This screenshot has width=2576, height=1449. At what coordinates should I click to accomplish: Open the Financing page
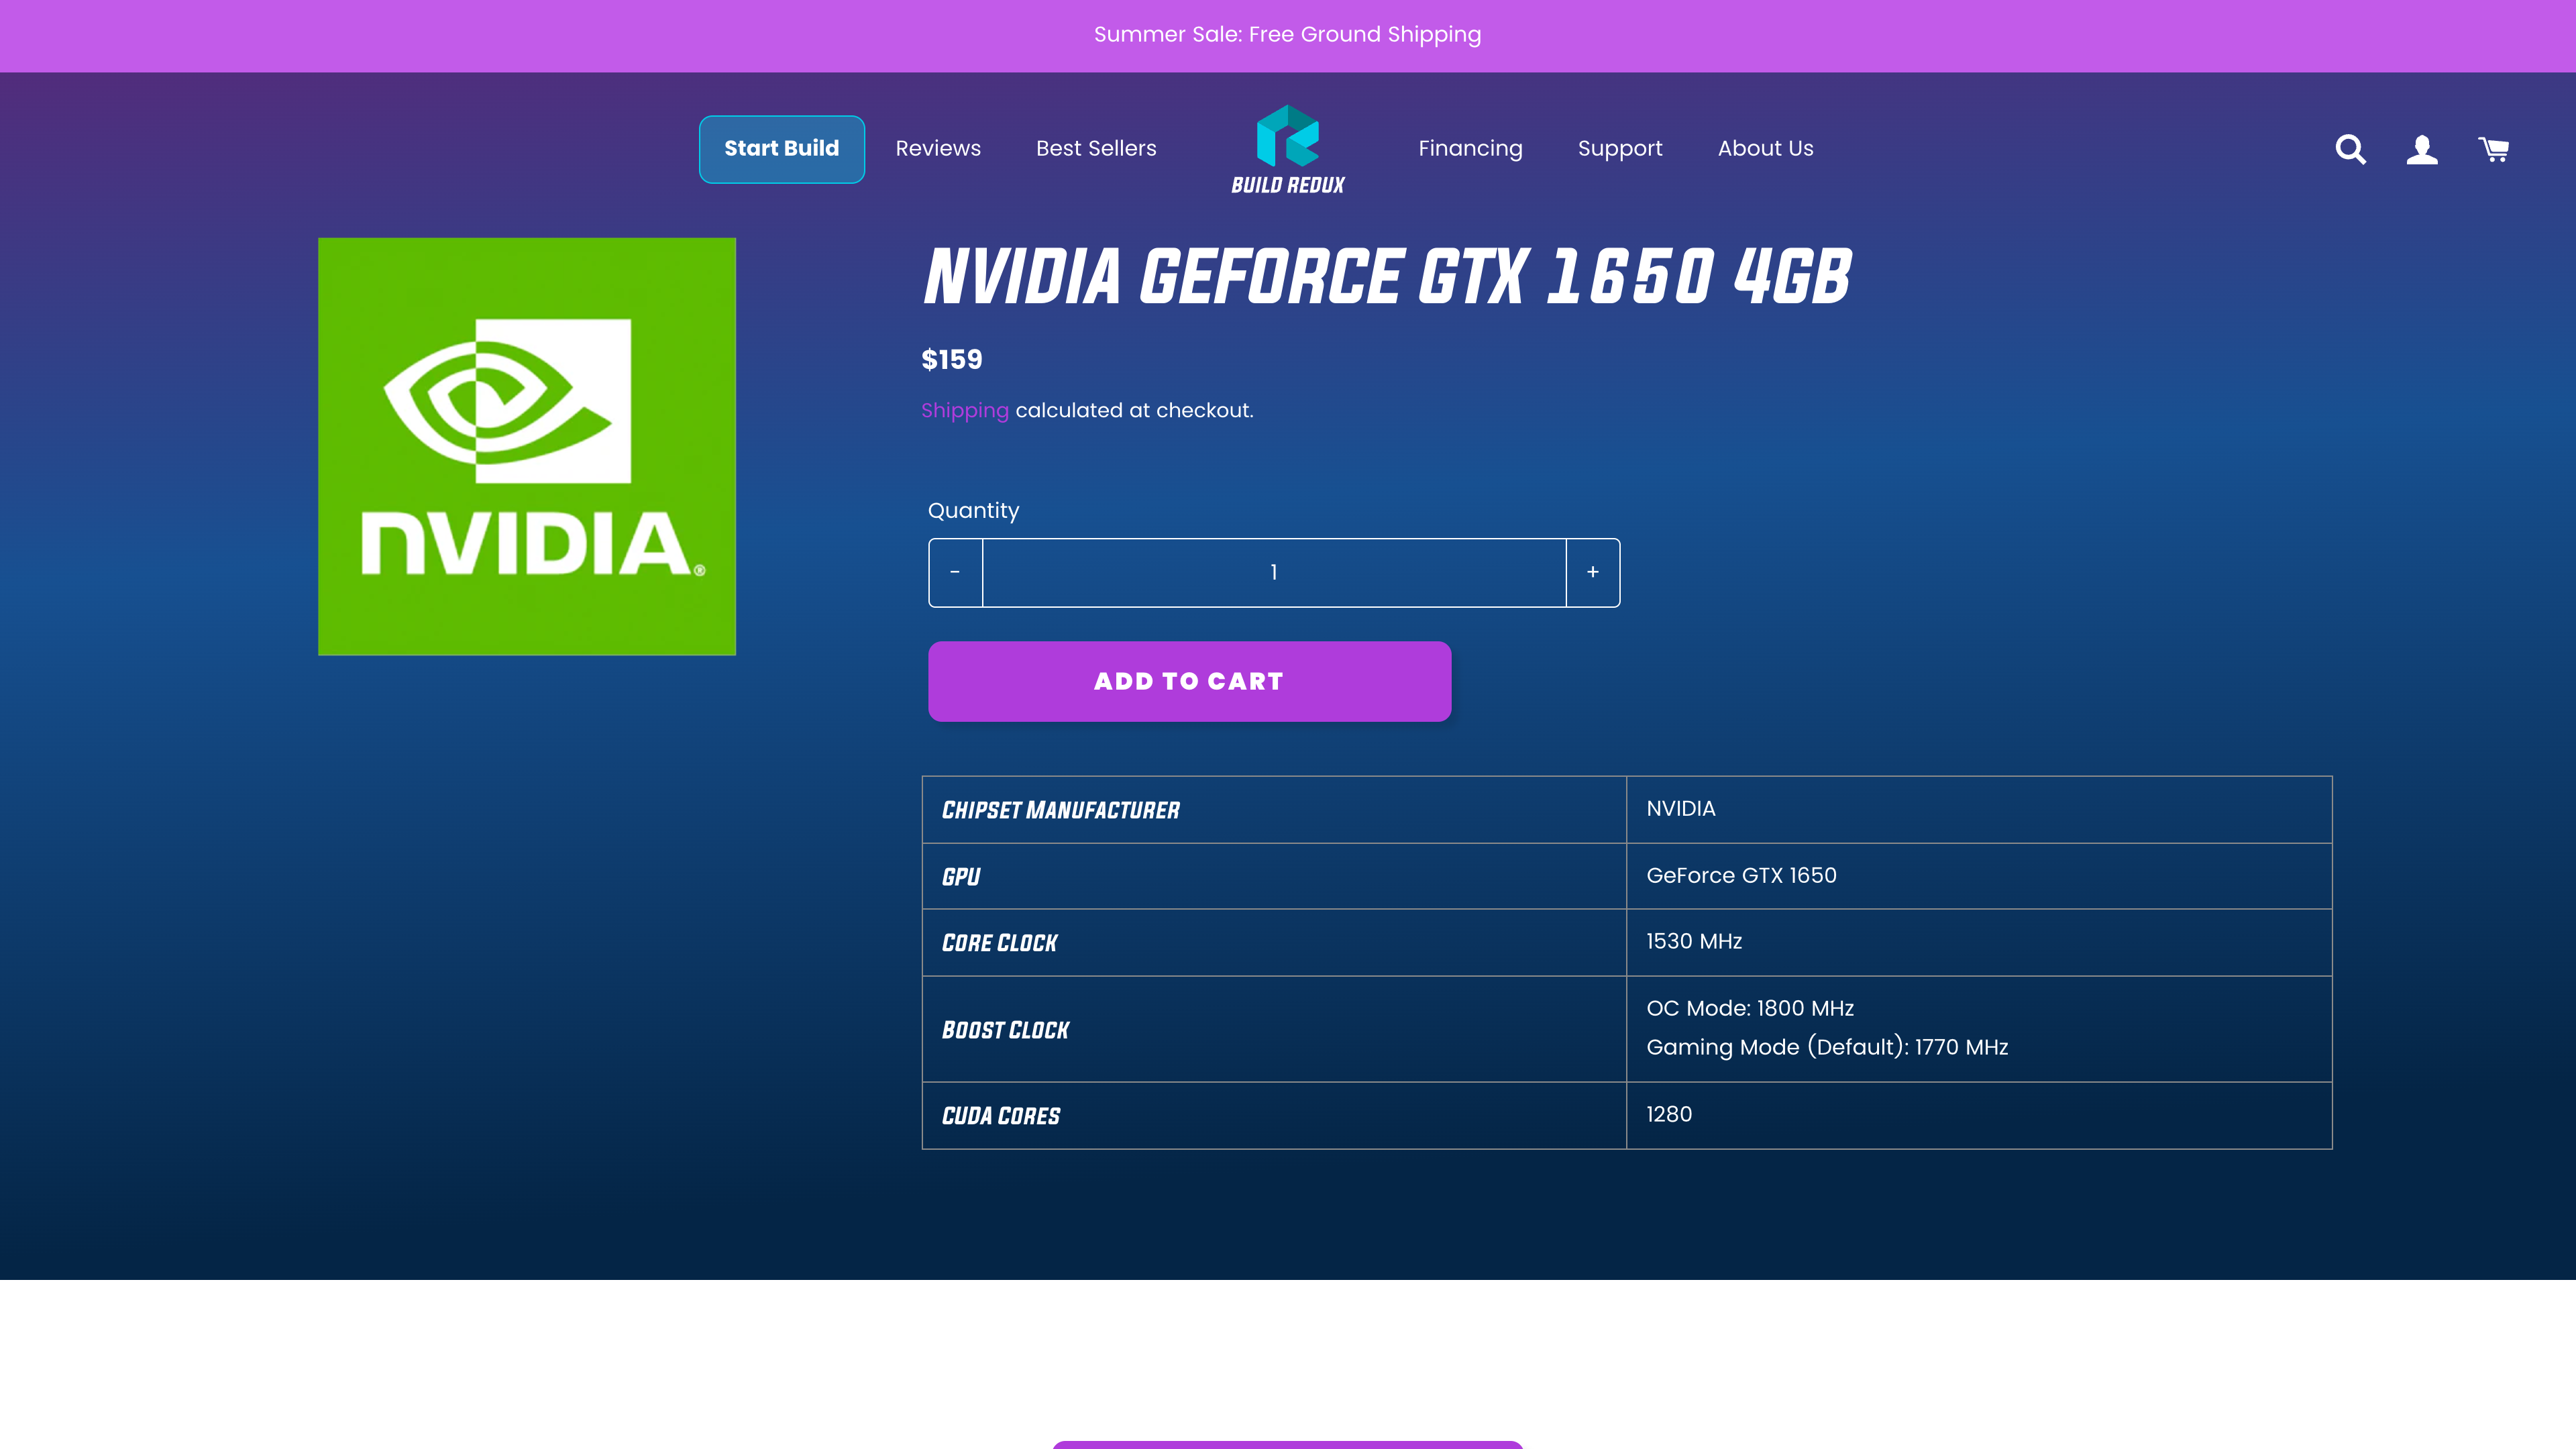1469,148
